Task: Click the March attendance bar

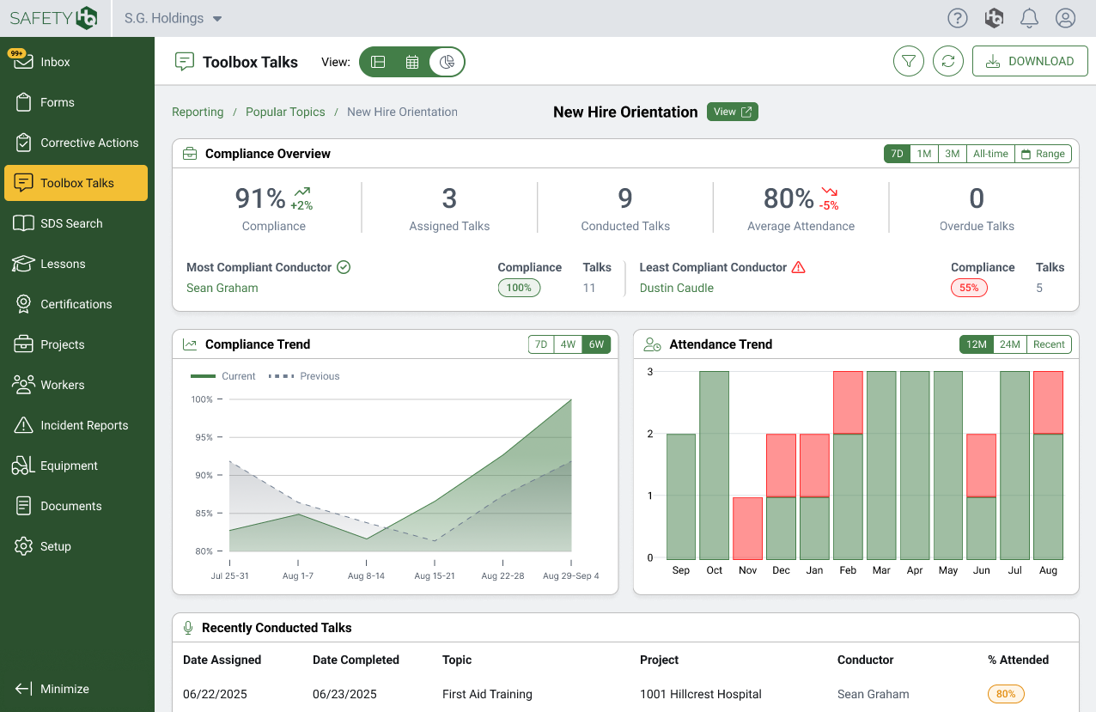Action: click(x=881, y=465)
